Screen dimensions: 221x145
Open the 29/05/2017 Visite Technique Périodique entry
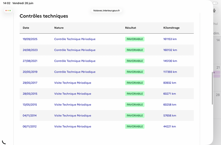pos(73,83)
